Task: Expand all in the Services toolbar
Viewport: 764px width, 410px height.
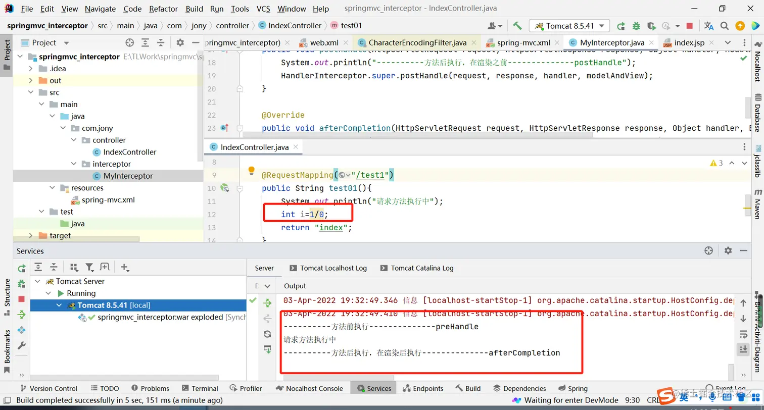Action: [x=38, y=267]
